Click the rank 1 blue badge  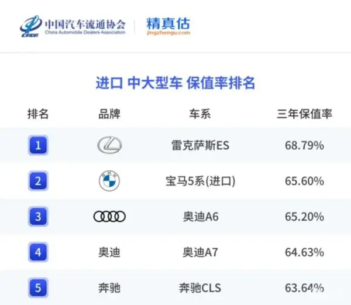point(38,145)
